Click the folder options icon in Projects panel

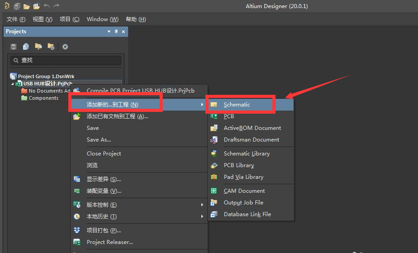coord(51,47)
